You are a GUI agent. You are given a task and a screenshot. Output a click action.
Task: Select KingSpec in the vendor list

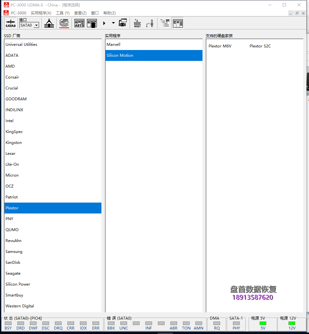pyautogui.click(x=53, y=132)
